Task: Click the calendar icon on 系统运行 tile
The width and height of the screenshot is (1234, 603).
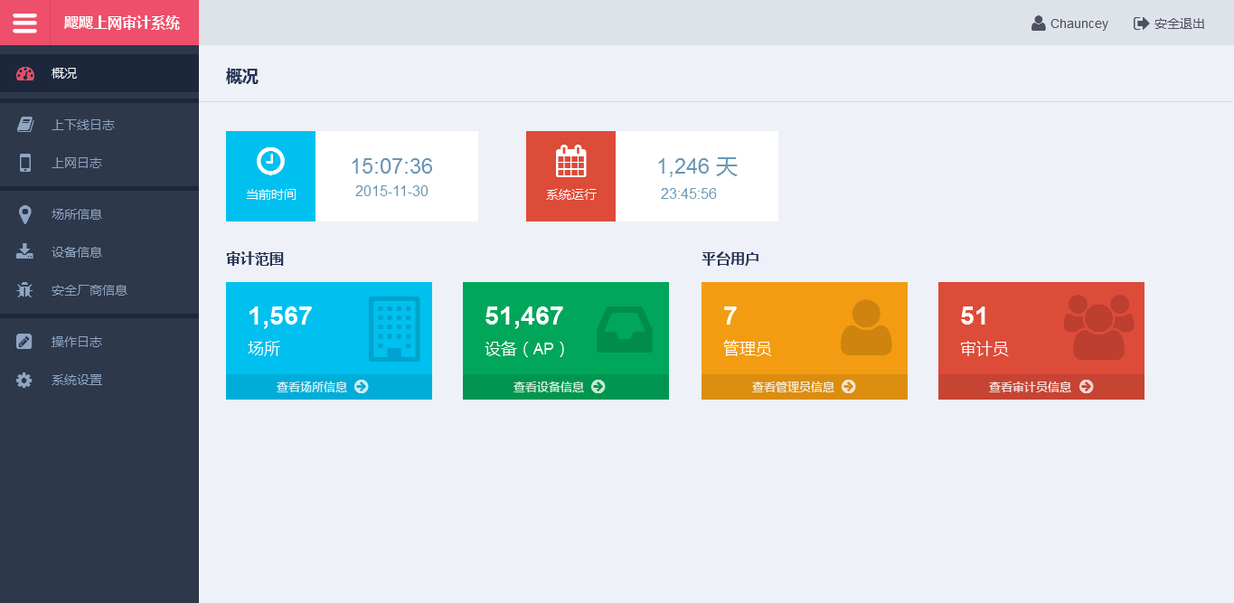Action: coord(570,162)
